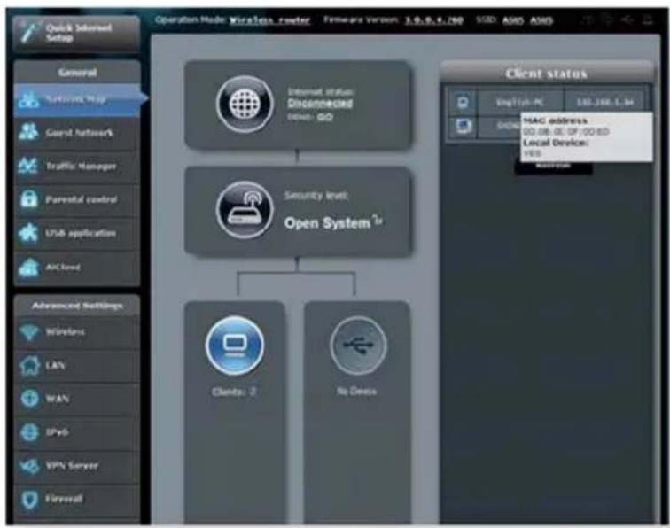Image resolution: width=670 pixels, height=528 pixels.
Task: Click the Disconnected internet status link
Action: [x=320, y=104]
